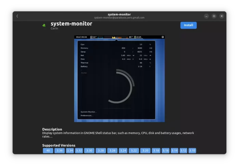The width and height of the screenshot is (239, 168).
Task: Open the system-monitor screenshot preview
Action: [x=119, y=79]
